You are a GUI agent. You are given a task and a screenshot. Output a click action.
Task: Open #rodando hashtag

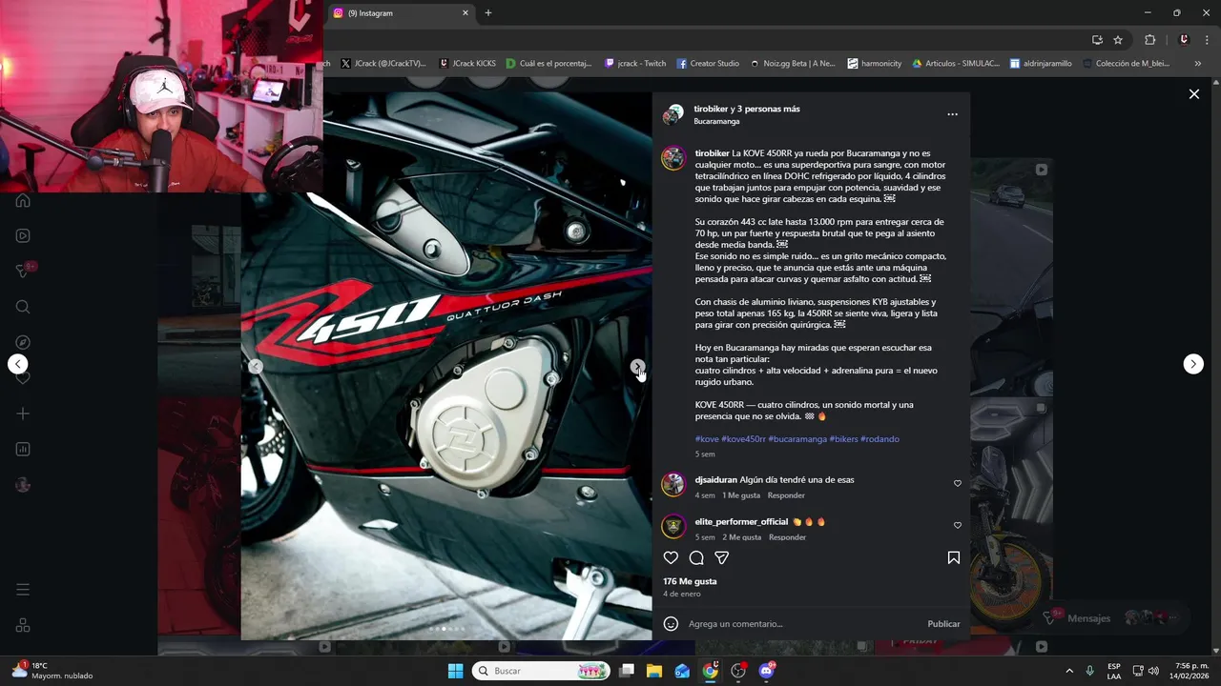pos(880,439)
